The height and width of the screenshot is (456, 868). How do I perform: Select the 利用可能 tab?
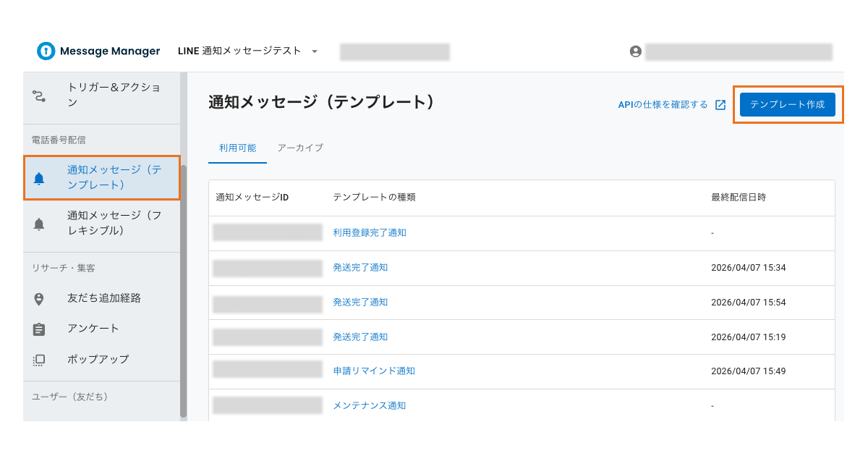tap(237, 147)
